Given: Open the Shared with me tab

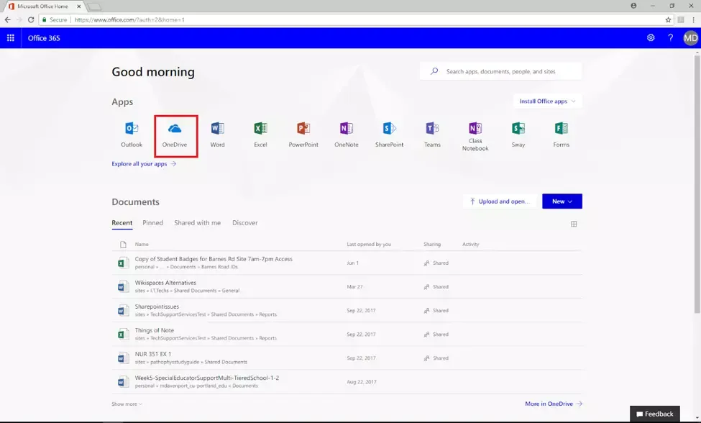Looking at the screenshot, I should pyautogui.click(x=197, y=223).
